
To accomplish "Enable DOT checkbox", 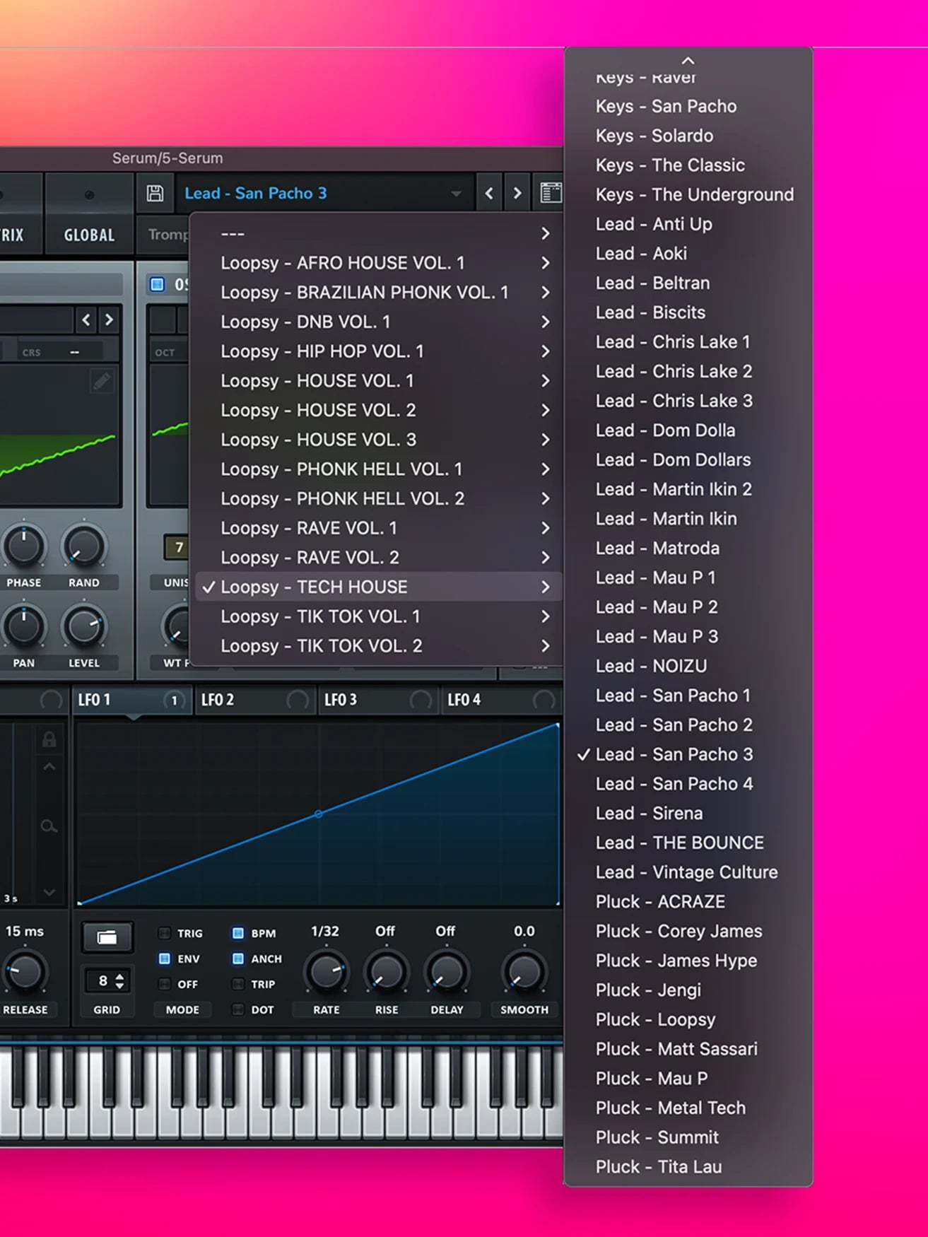I will pos(238,1009).
